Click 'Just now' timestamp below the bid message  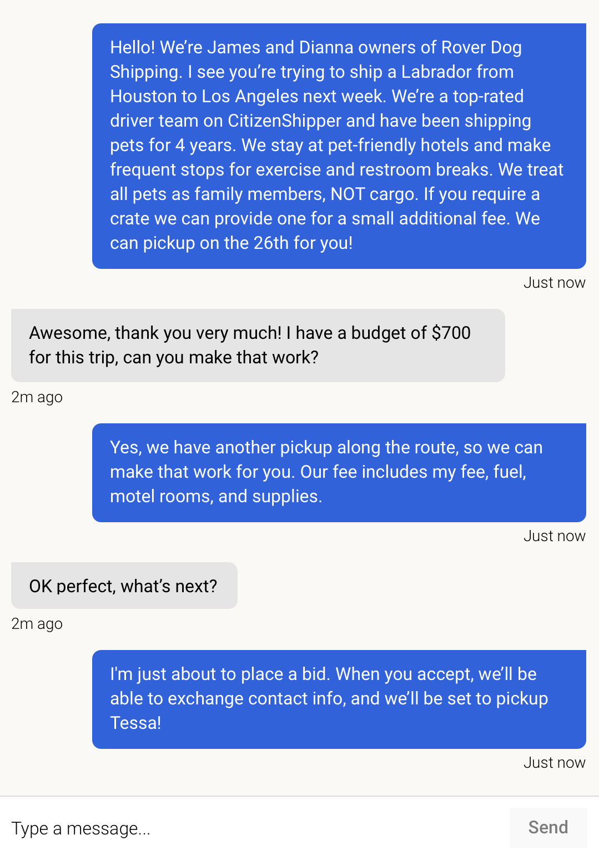(554, 763)
